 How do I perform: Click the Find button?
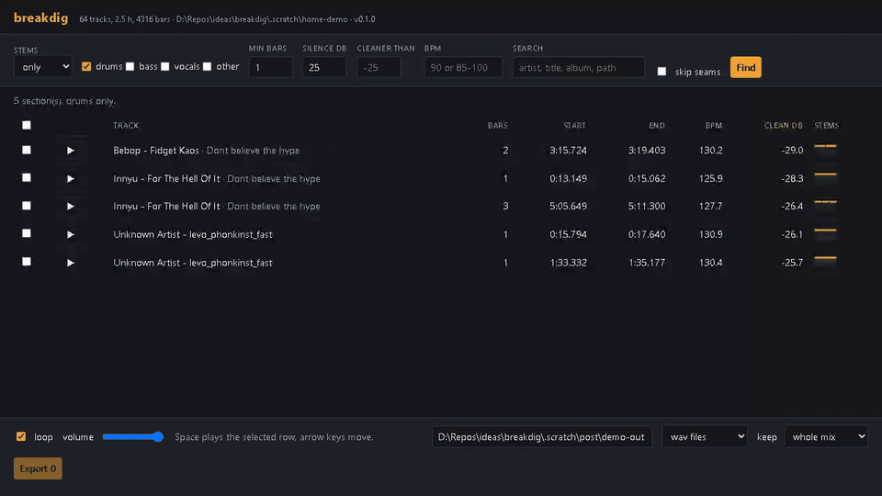click(x=746, y=67)
